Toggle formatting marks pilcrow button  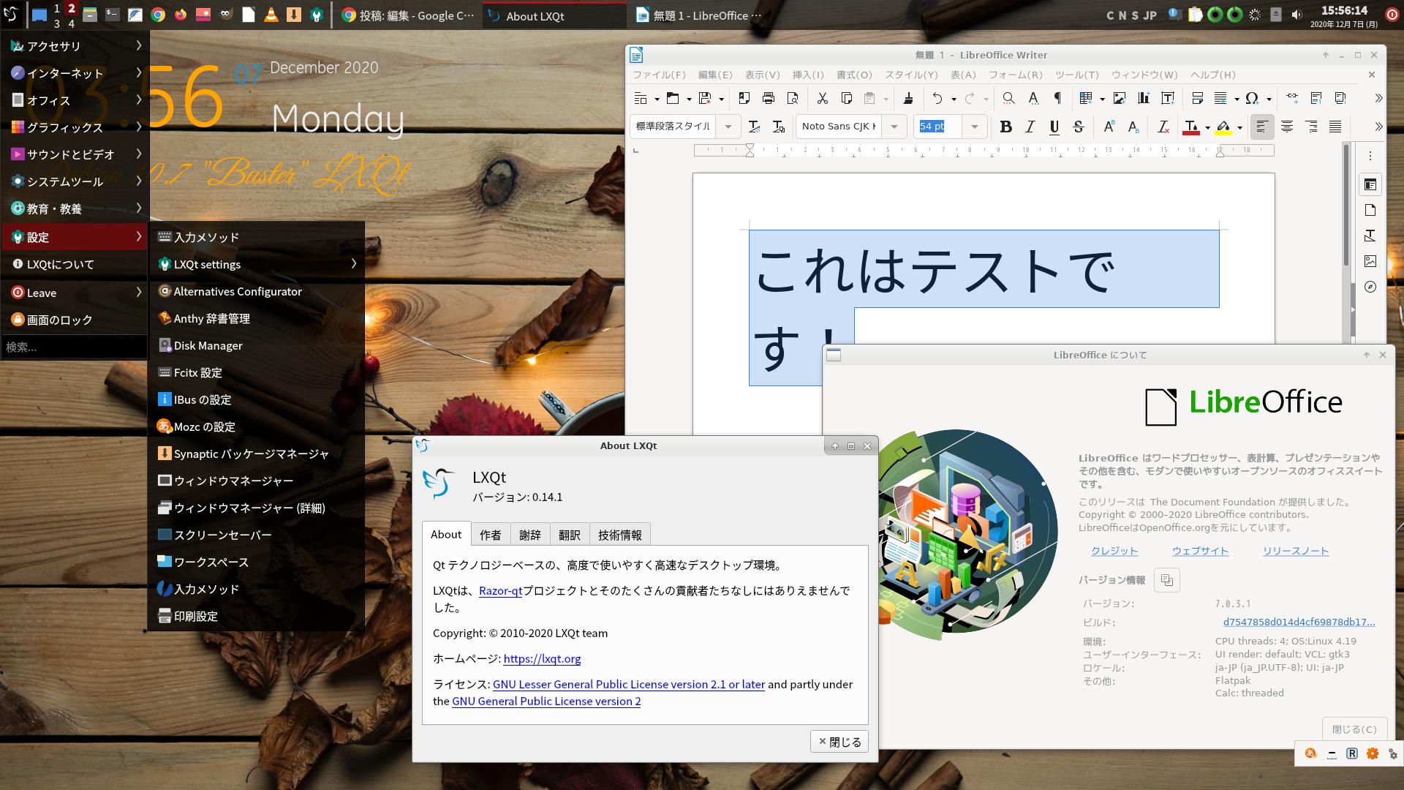point(1057,98)
